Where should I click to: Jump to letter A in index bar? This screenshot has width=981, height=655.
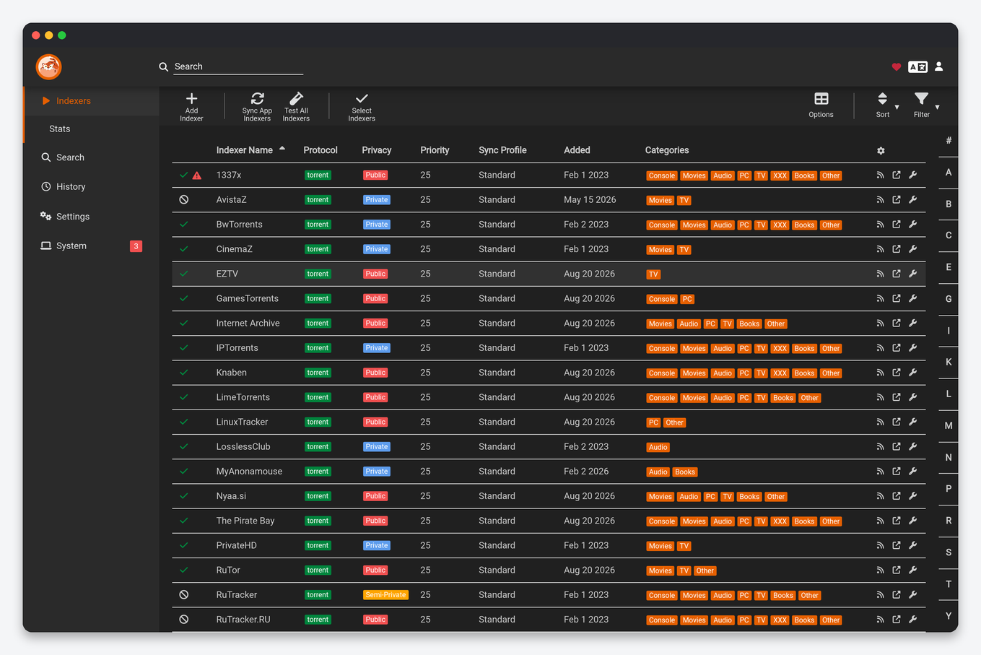click(949, 173)
